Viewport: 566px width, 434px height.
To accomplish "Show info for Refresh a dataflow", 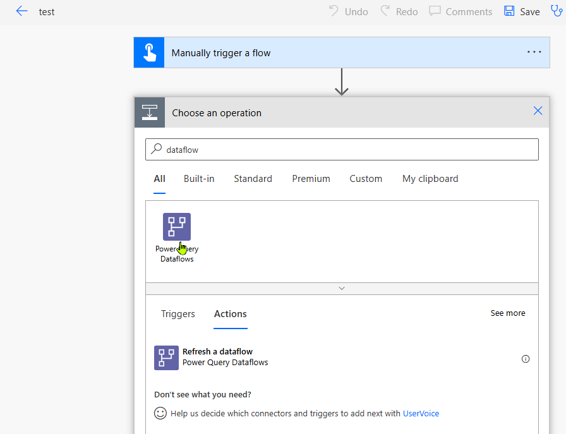I will (526, 359).
